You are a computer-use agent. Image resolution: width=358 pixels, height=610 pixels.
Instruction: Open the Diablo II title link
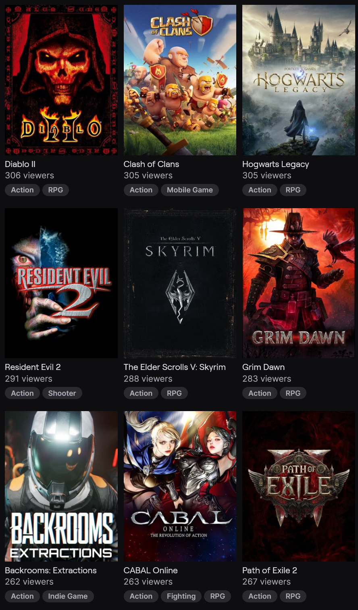(x=20, y=164)
